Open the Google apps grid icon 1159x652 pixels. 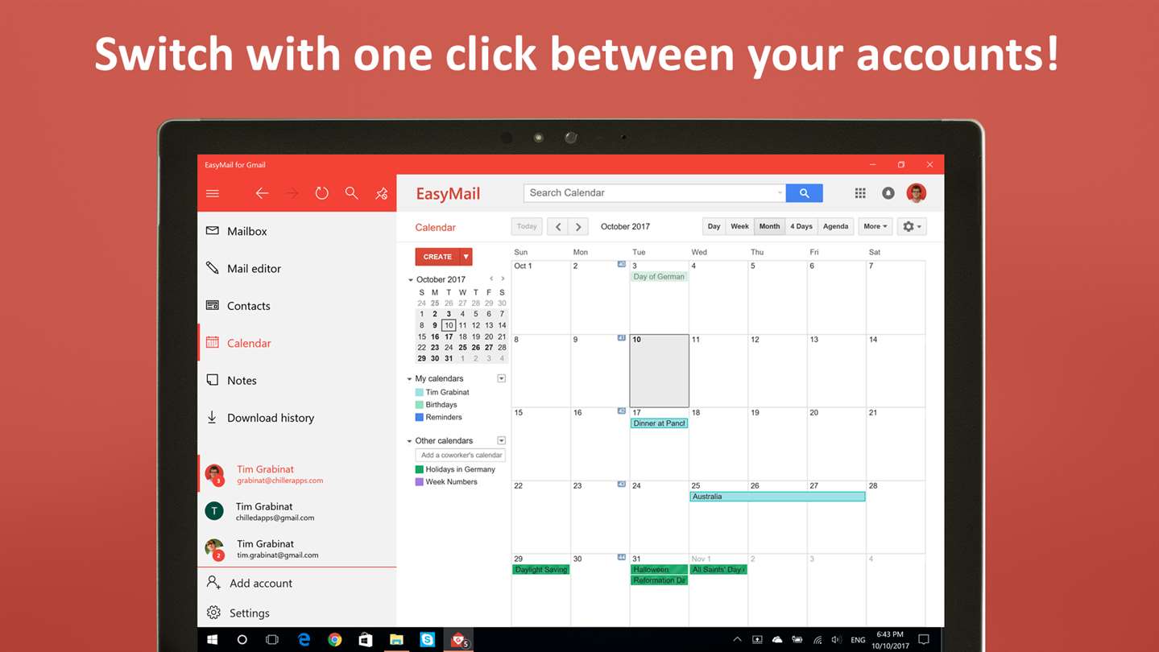tap(860, 193)
